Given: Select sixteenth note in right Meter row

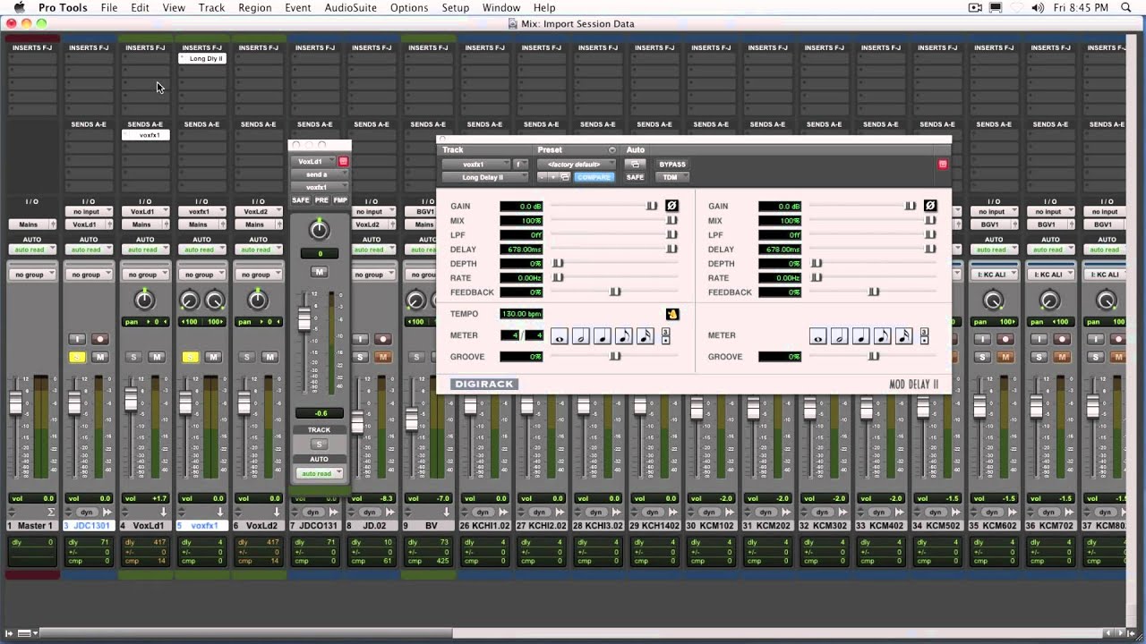Looking at the screenshot, I should click(x=903, y=336).
